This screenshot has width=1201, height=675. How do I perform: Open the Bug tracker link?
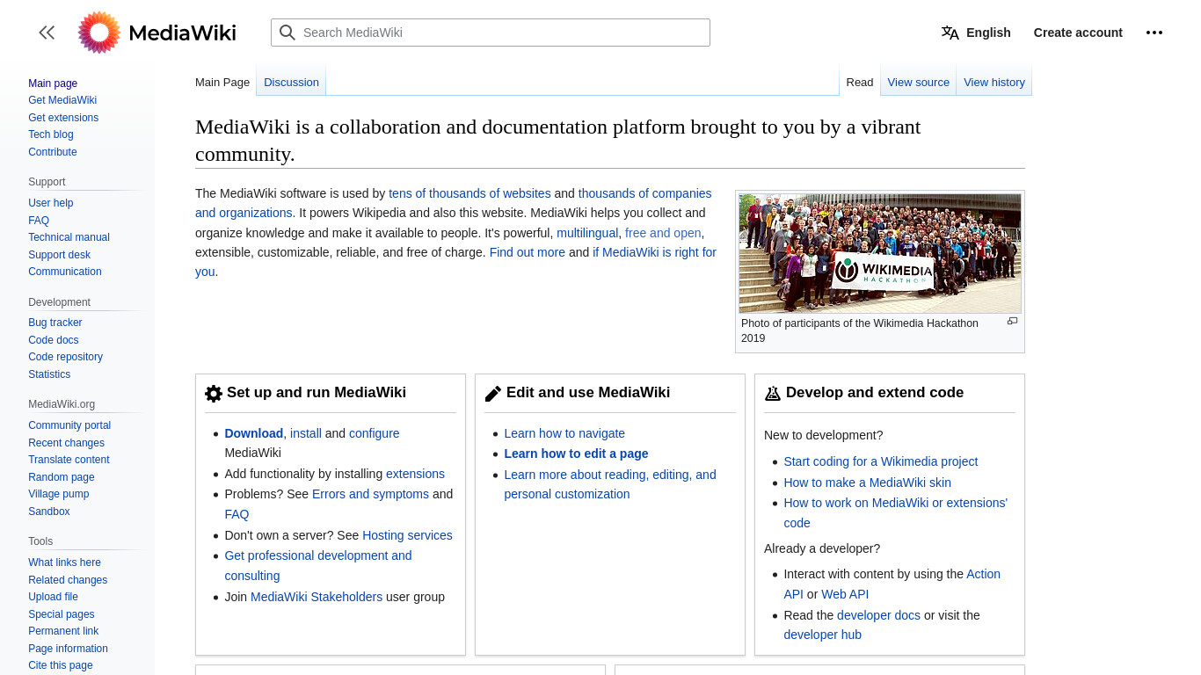coord(55,323)
